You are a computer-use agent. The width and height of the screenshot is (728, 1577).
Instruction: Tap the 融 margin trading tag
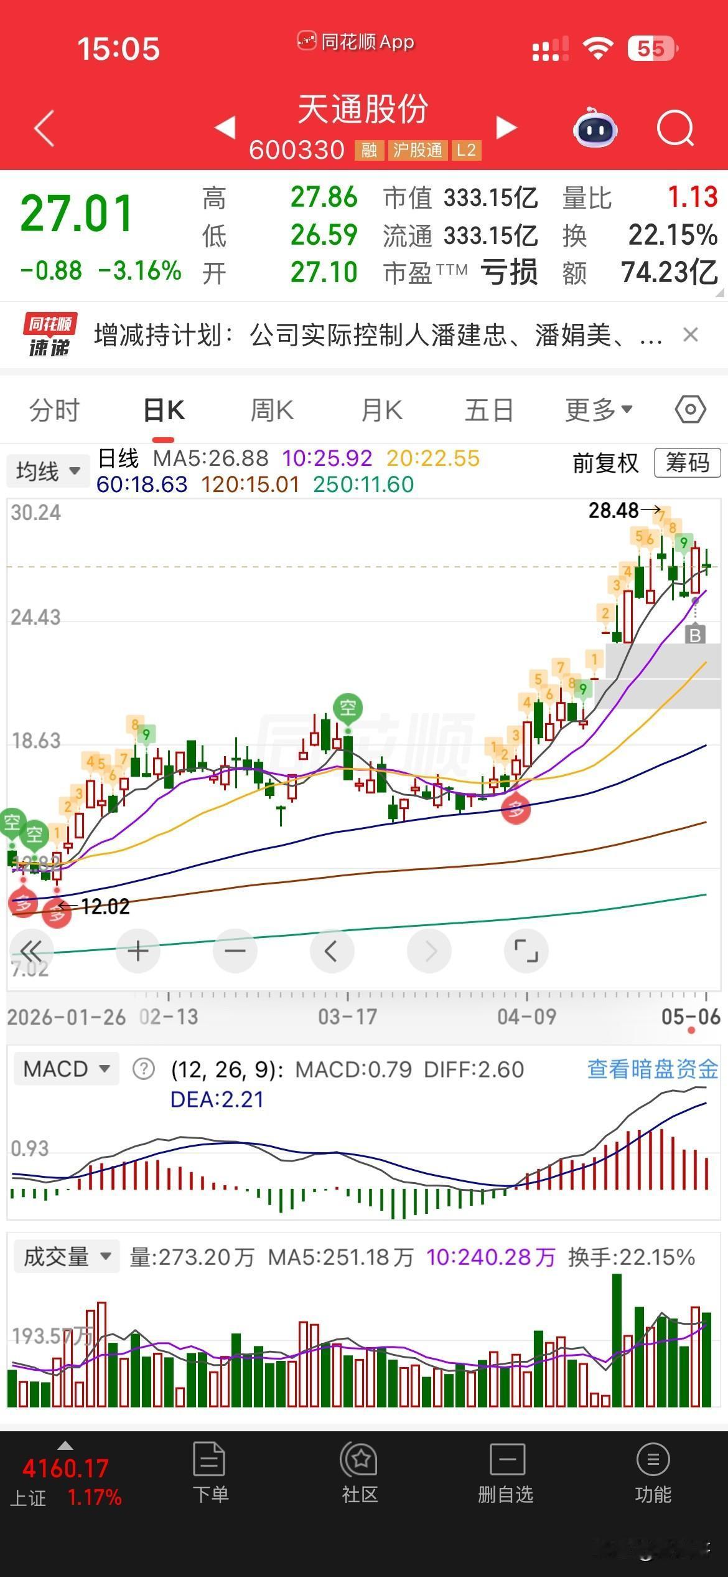369,150
